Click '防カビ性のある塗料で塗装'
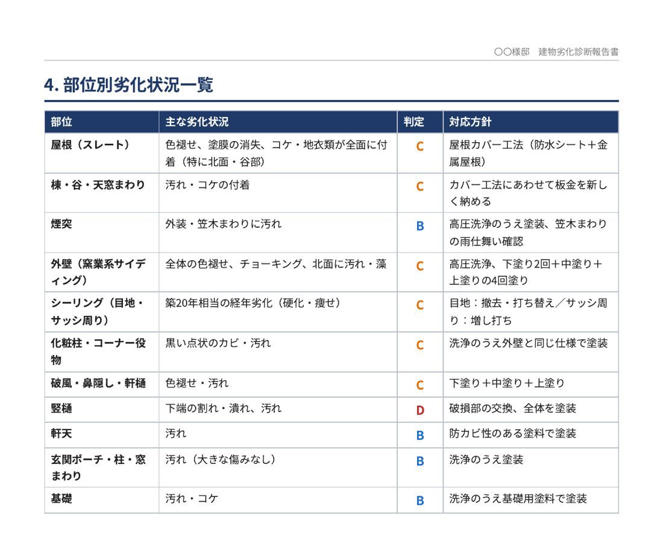This screenshot has height=538, width=663. coord(512,433)
